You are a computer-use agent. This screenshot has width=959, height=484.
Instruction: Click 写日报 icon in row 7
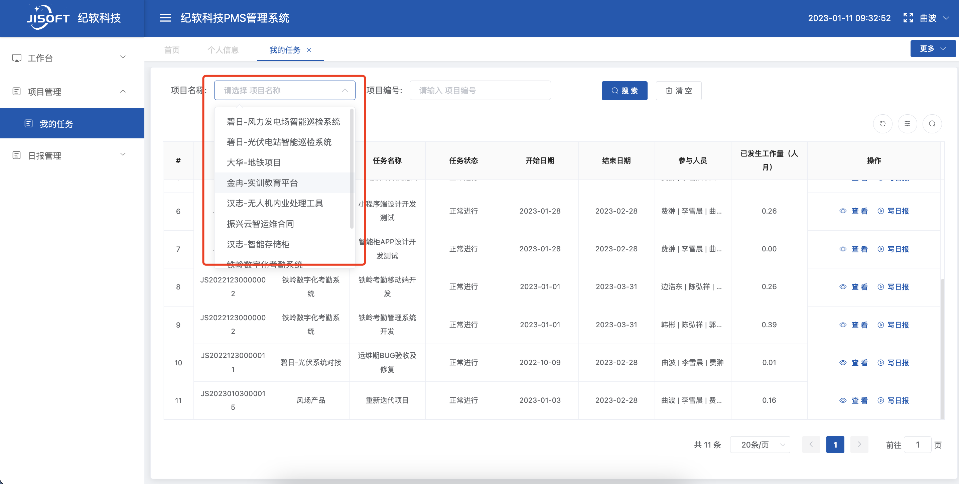pos(880,249)
